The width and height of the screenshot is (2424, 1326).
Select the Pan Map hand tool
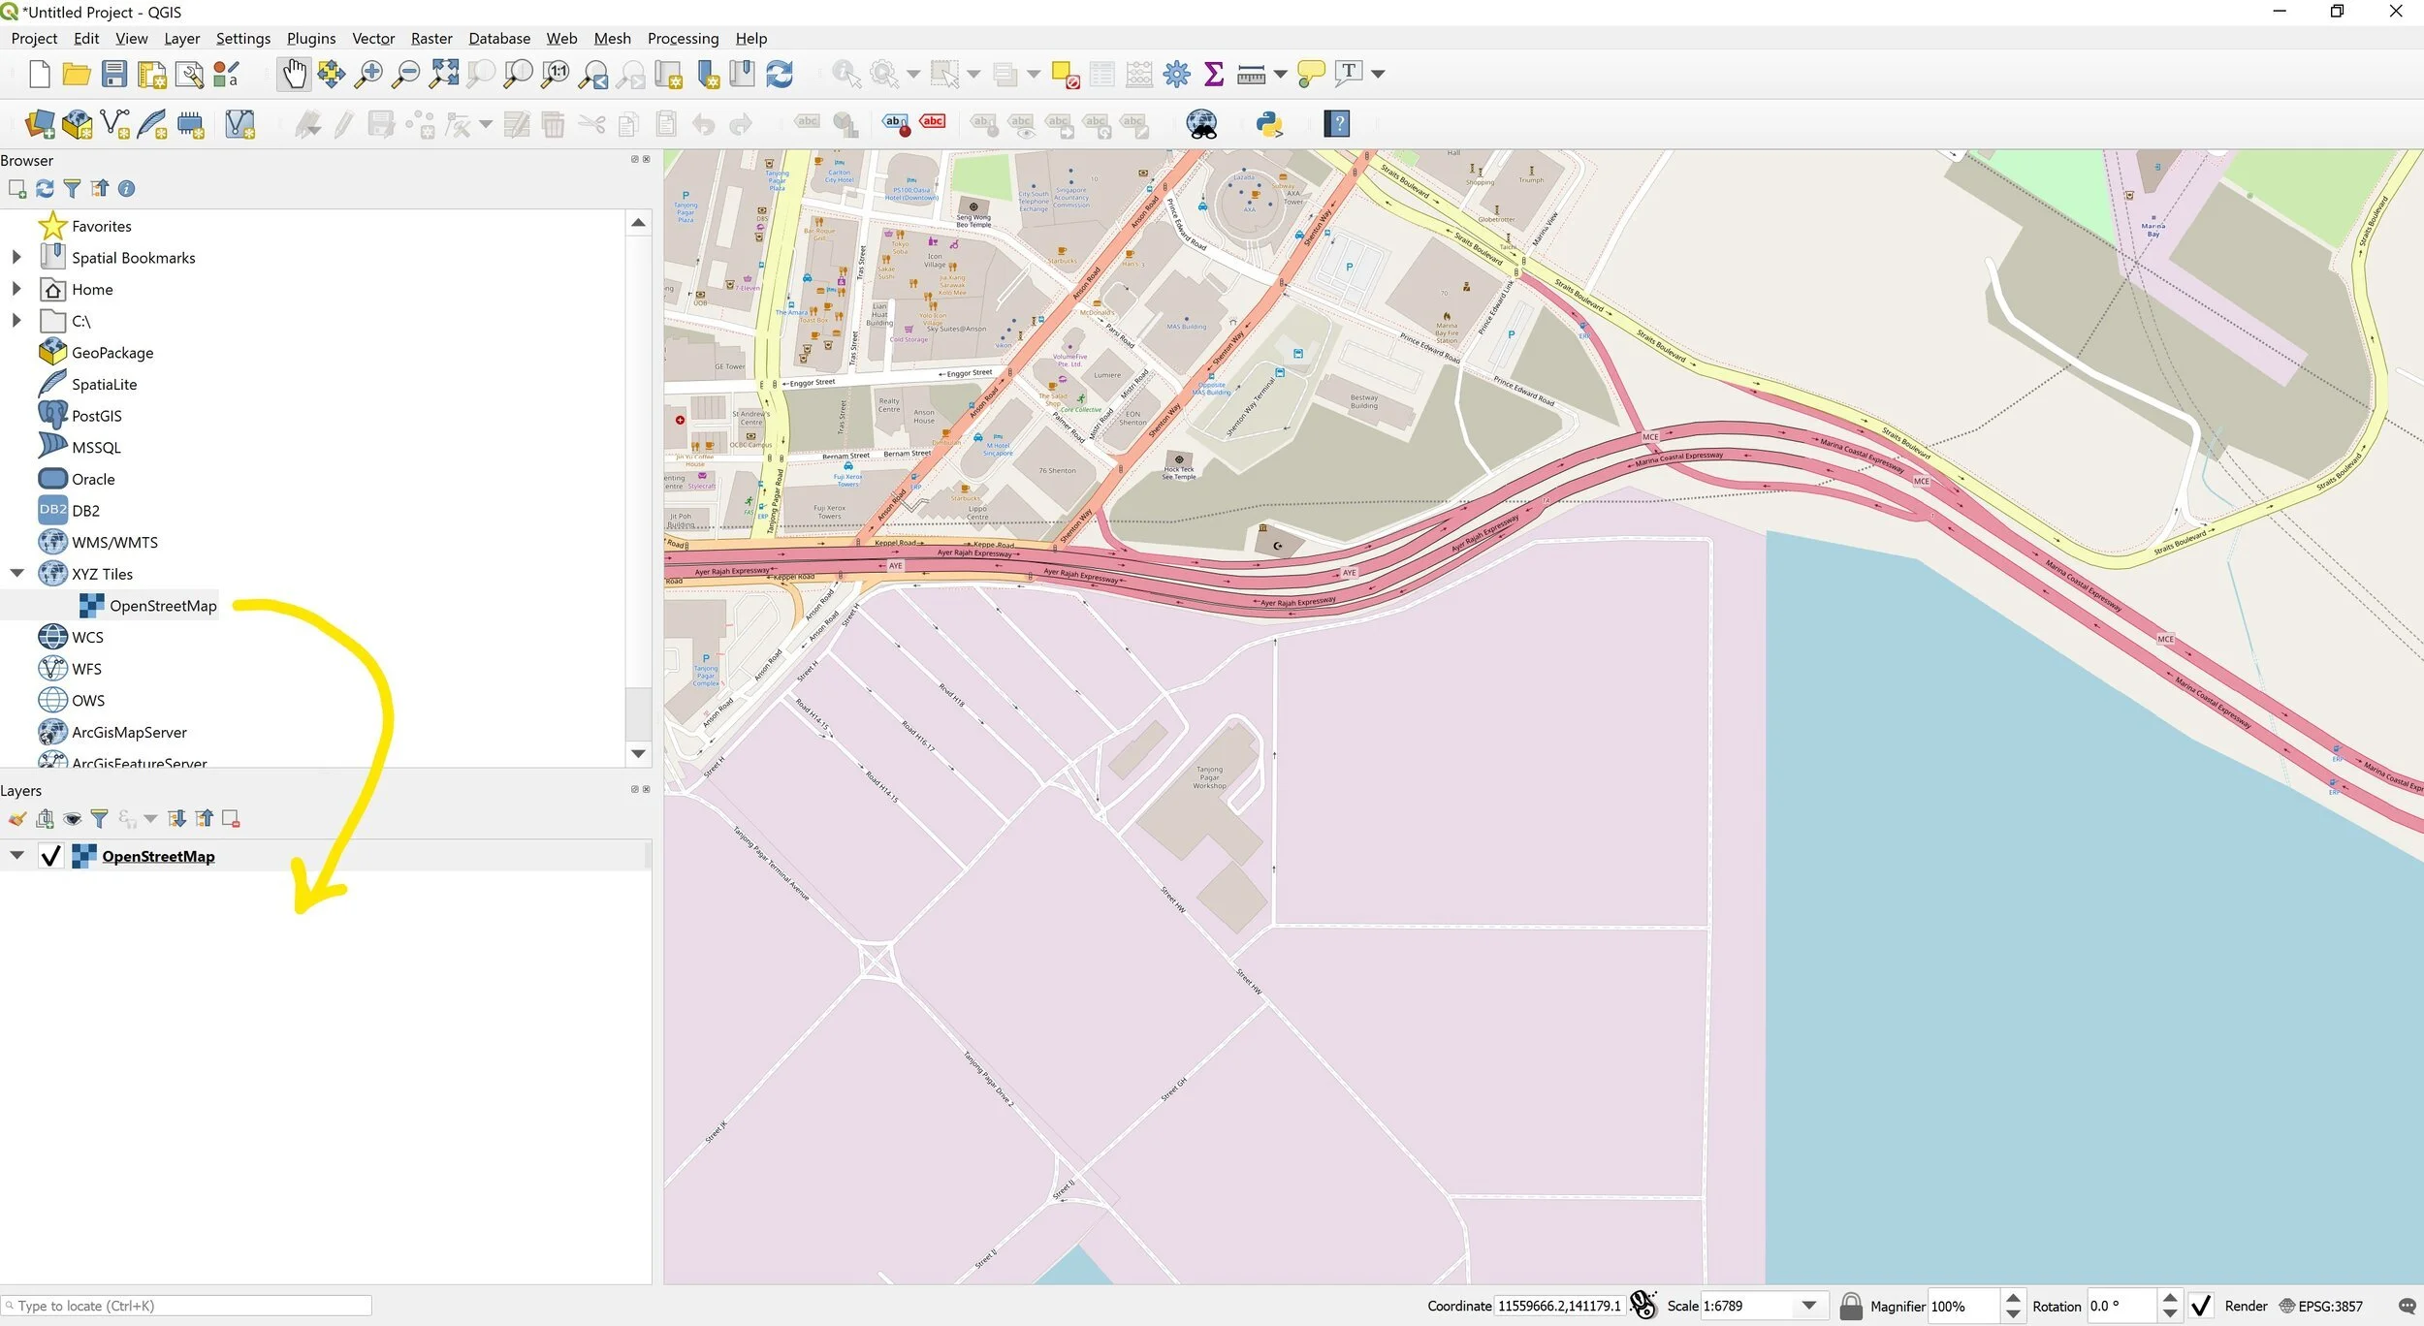(294, 74)
